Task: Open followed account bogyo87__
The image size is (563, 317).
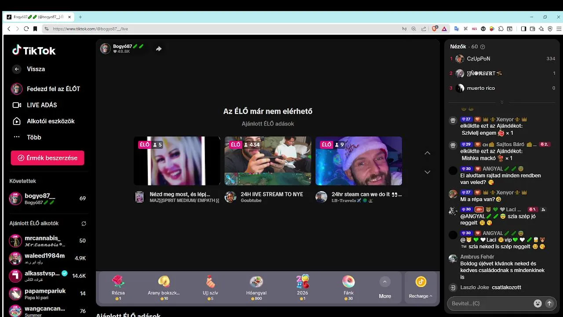Action: click(x=48, y=199)
